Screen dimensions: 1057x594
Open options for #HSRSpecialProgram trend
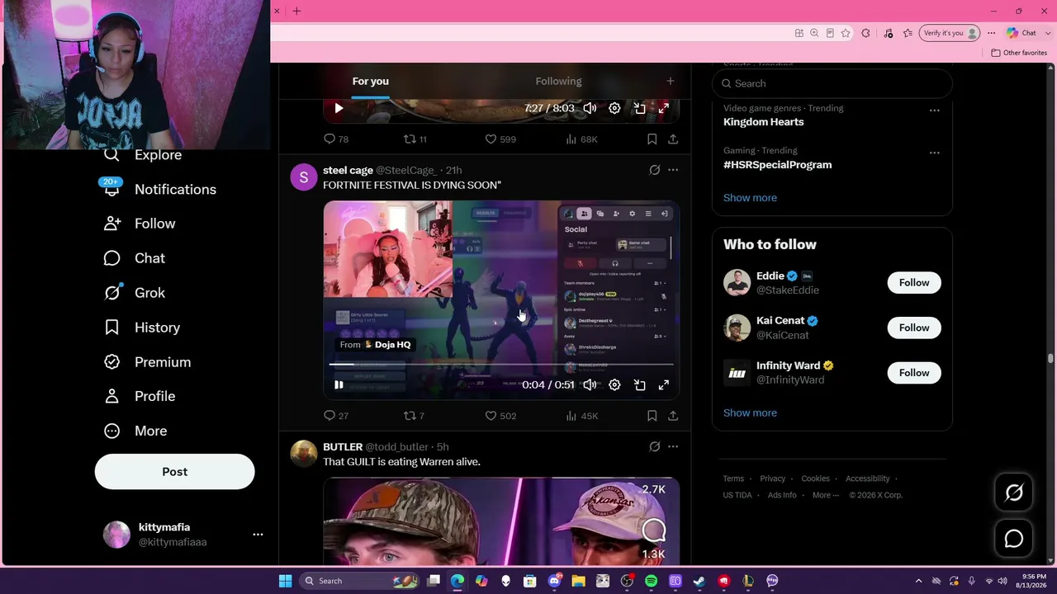coord(934,153)
